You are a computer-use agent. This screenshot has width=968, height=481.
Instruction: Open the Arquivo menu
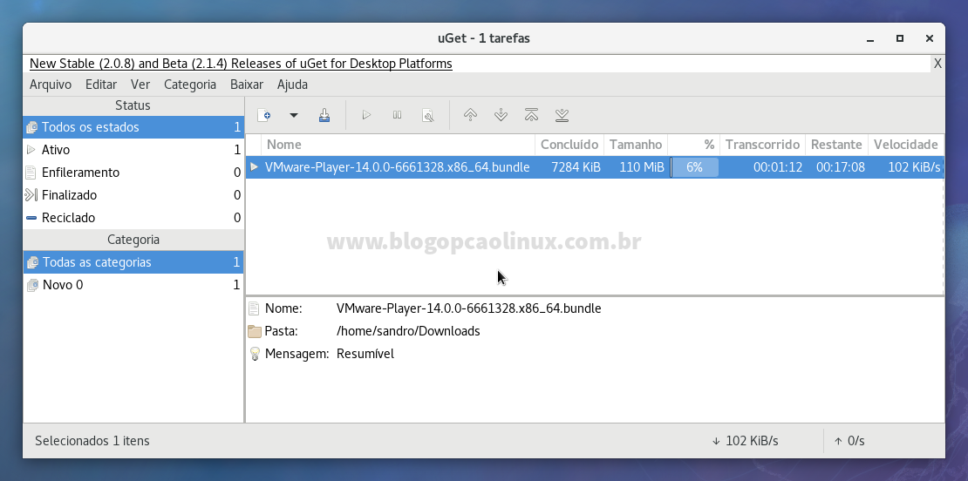point(51,85)
